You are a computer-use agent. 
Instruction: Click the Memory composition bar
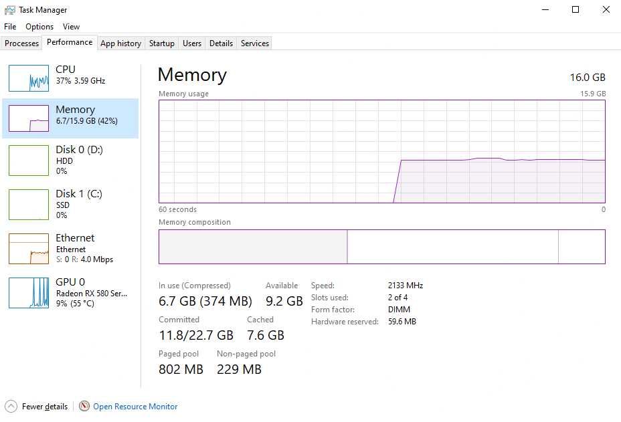click(381, 247)
